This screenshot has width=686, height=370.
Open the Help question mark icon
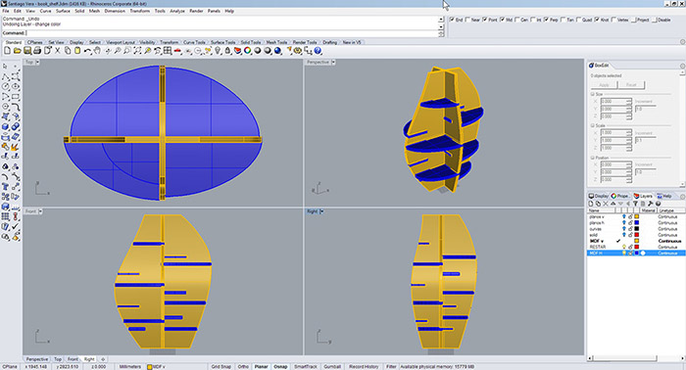coord(318,51)
